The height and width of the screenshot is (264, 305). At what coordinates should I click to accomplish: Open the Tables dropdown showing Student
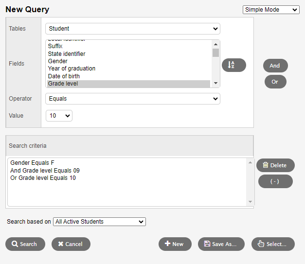tap(133, 29)
